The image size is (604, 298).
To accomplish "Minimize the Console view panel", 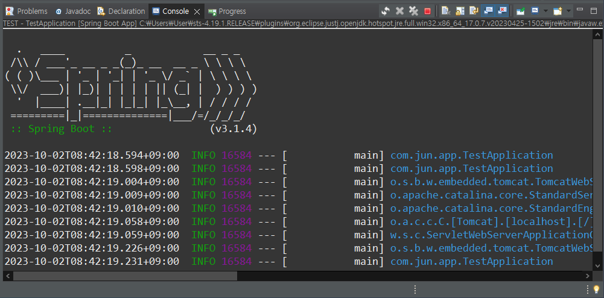I will pos(581,10).
